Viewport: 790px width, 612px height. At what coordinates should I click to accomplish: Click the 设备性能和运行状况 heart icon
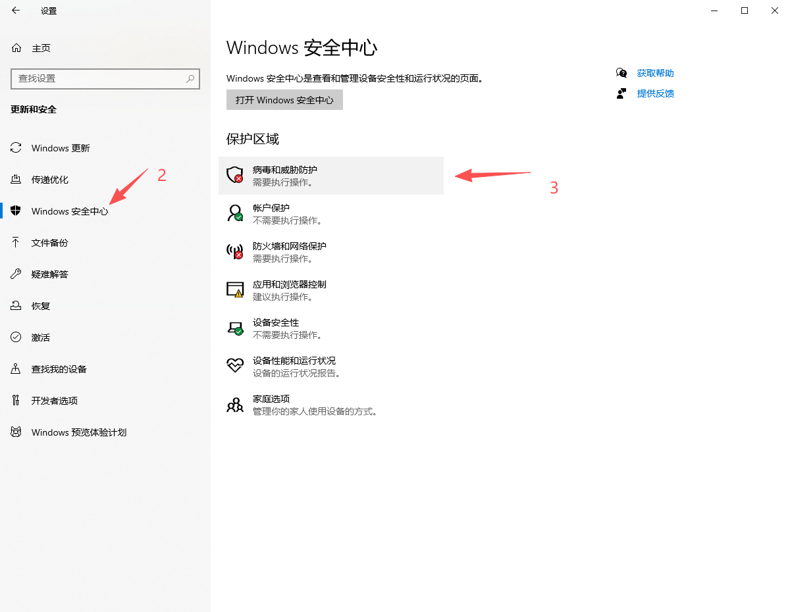point(235,365)
